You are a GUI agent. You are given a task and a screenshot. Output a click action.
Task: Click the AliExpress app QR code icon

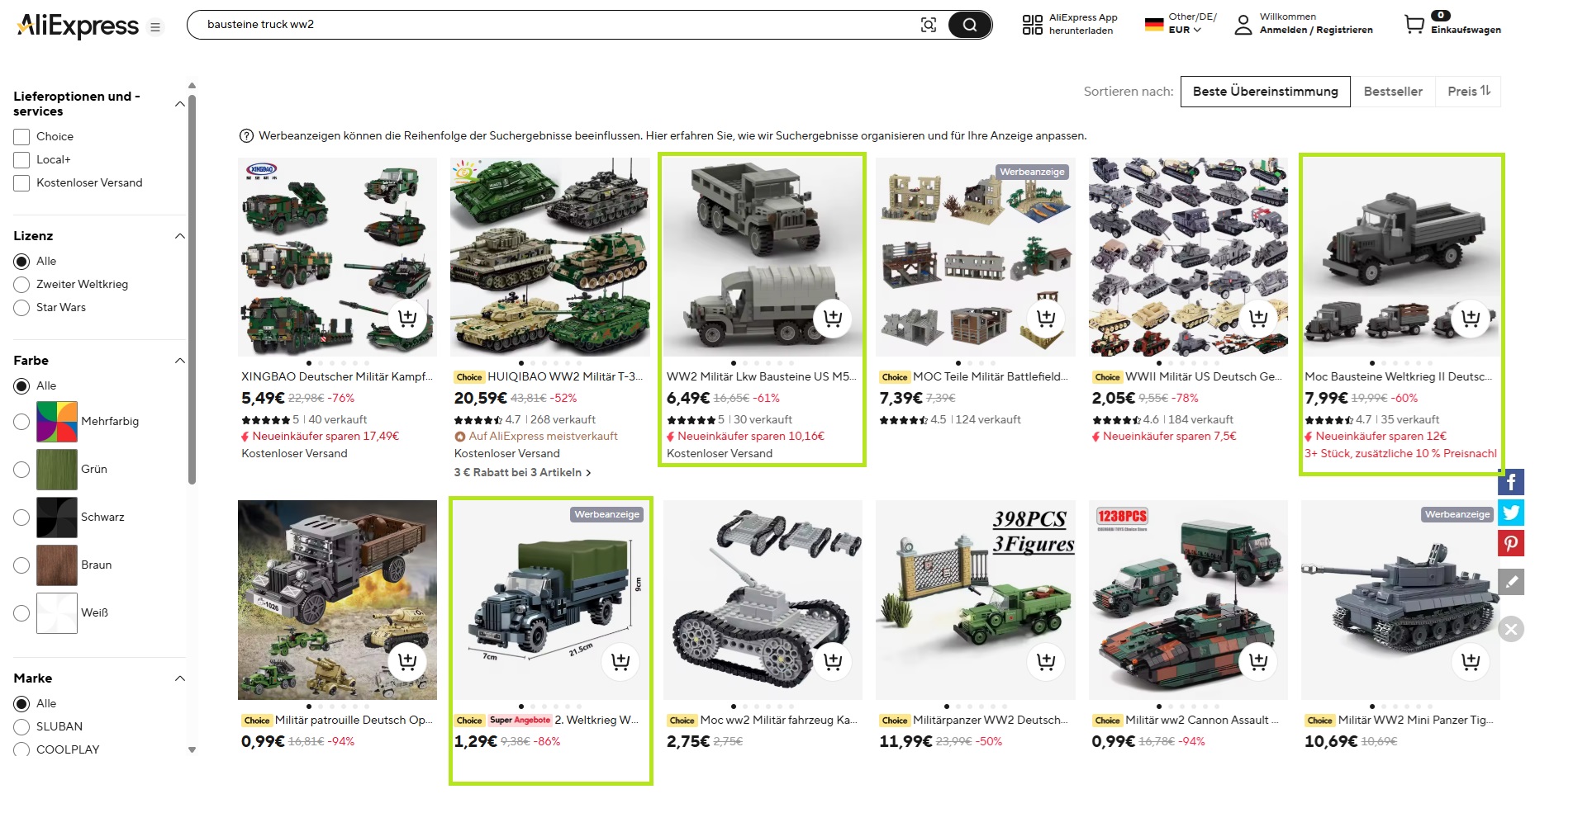1033,25
